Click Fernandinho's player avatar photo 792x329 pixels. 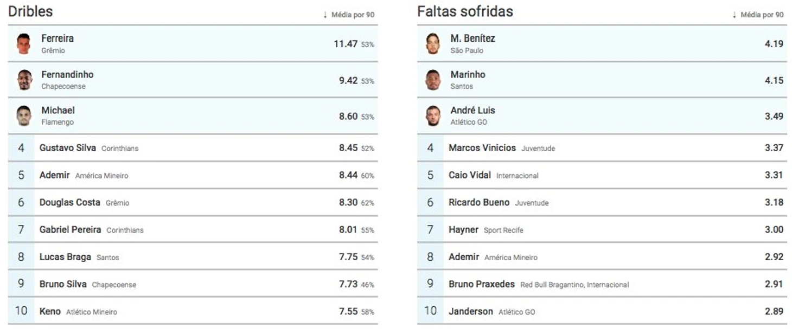pyautogui.click(x=24, y=80)
